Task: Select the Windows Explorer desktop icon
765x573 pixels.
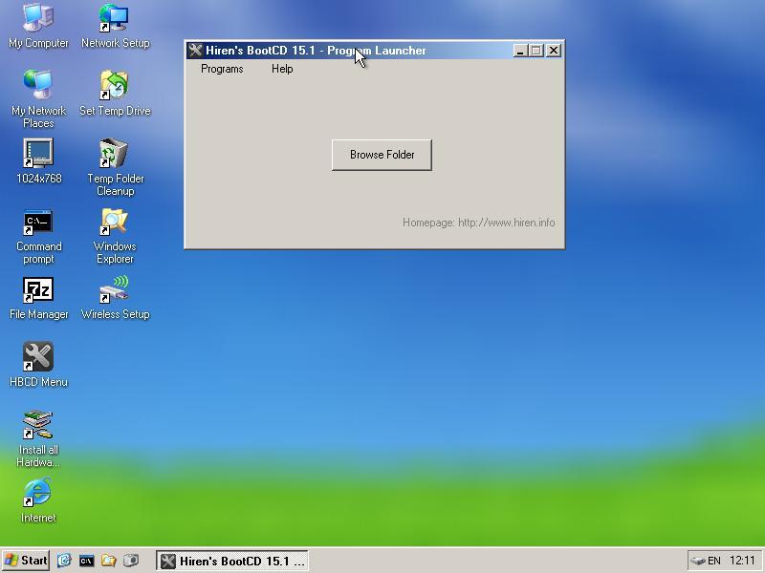Action: 115,223
